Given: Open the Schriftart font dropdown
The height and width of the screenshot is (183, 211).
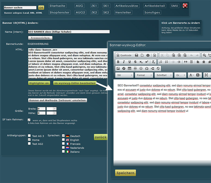Looking at the screenshot, I should tap(164, 75).
